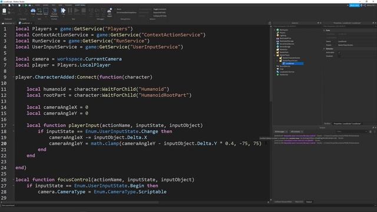
Task: Select ReplicatedFirst in the Explorer tree
Action: 285,38
